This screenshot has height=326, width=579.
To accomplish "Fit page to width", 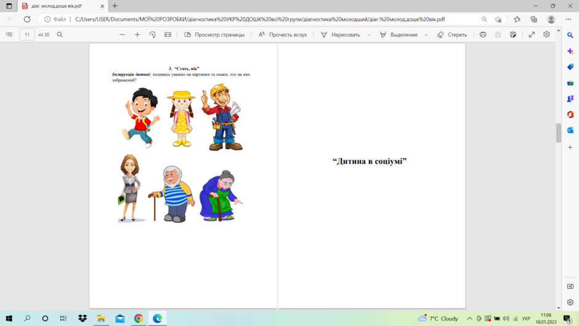I will [x=168, y=35].
